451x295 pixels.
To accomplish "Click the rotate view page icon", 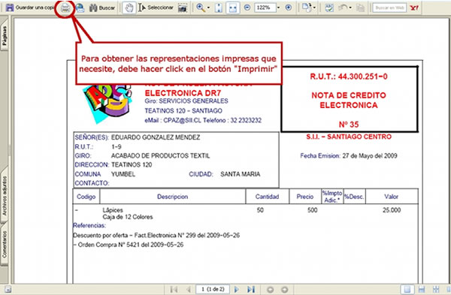I will (x=307, y=8).
